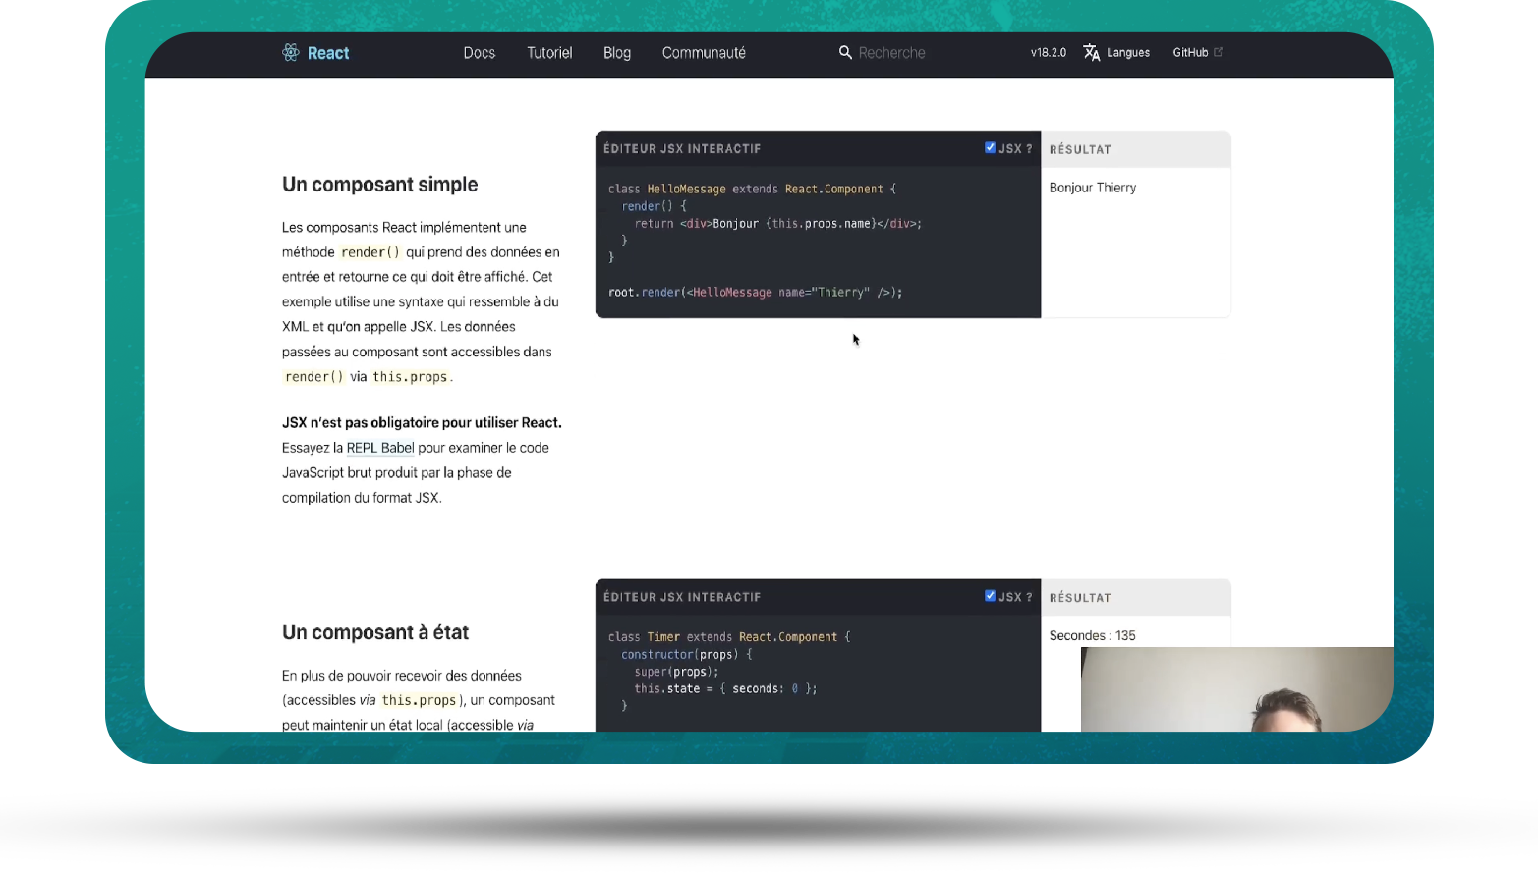Click inside the HelloMessage code editor
The image size is (1538, 873).
click(818, 242)
